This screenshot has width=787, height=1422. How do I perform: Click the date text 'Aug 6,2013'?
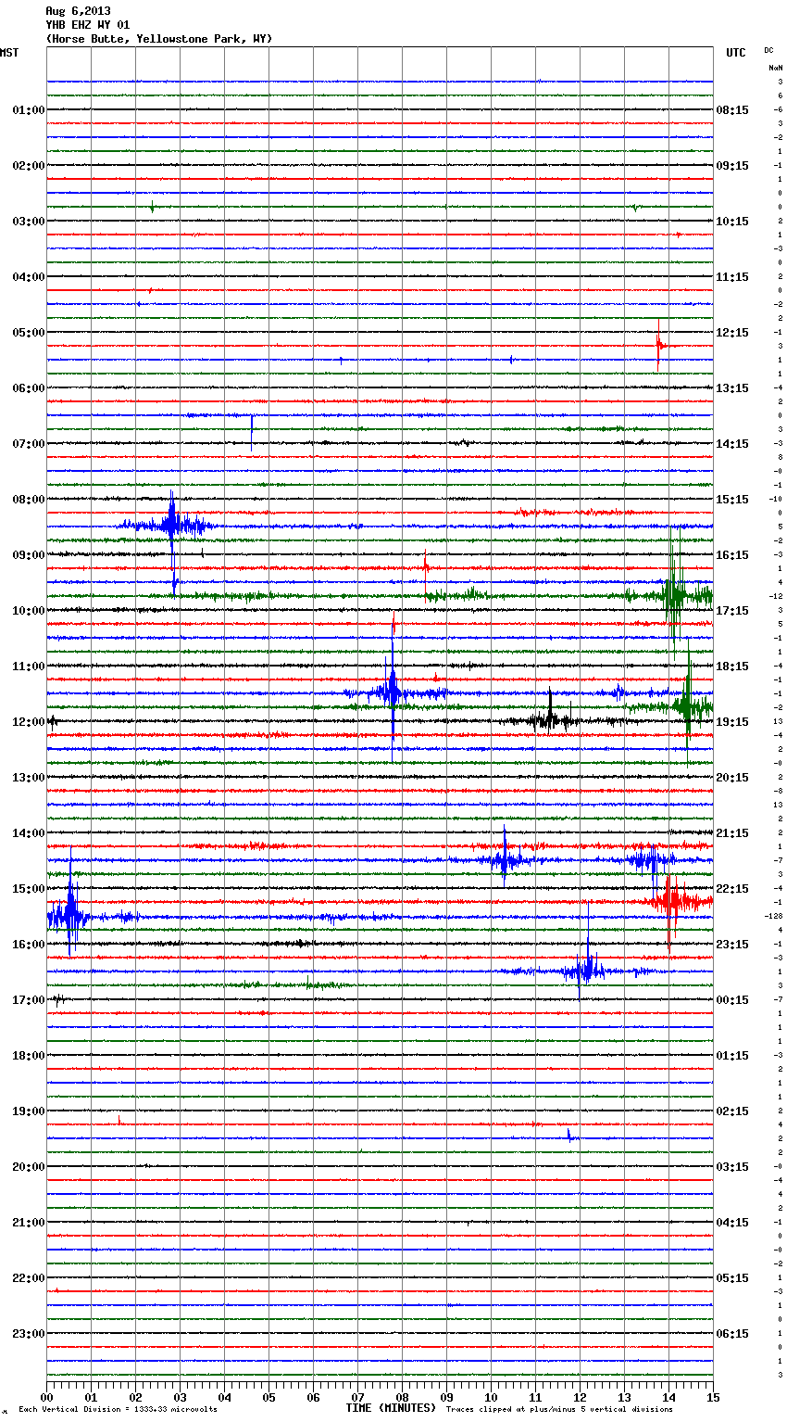pyautogui.click(x=78, y=11)
